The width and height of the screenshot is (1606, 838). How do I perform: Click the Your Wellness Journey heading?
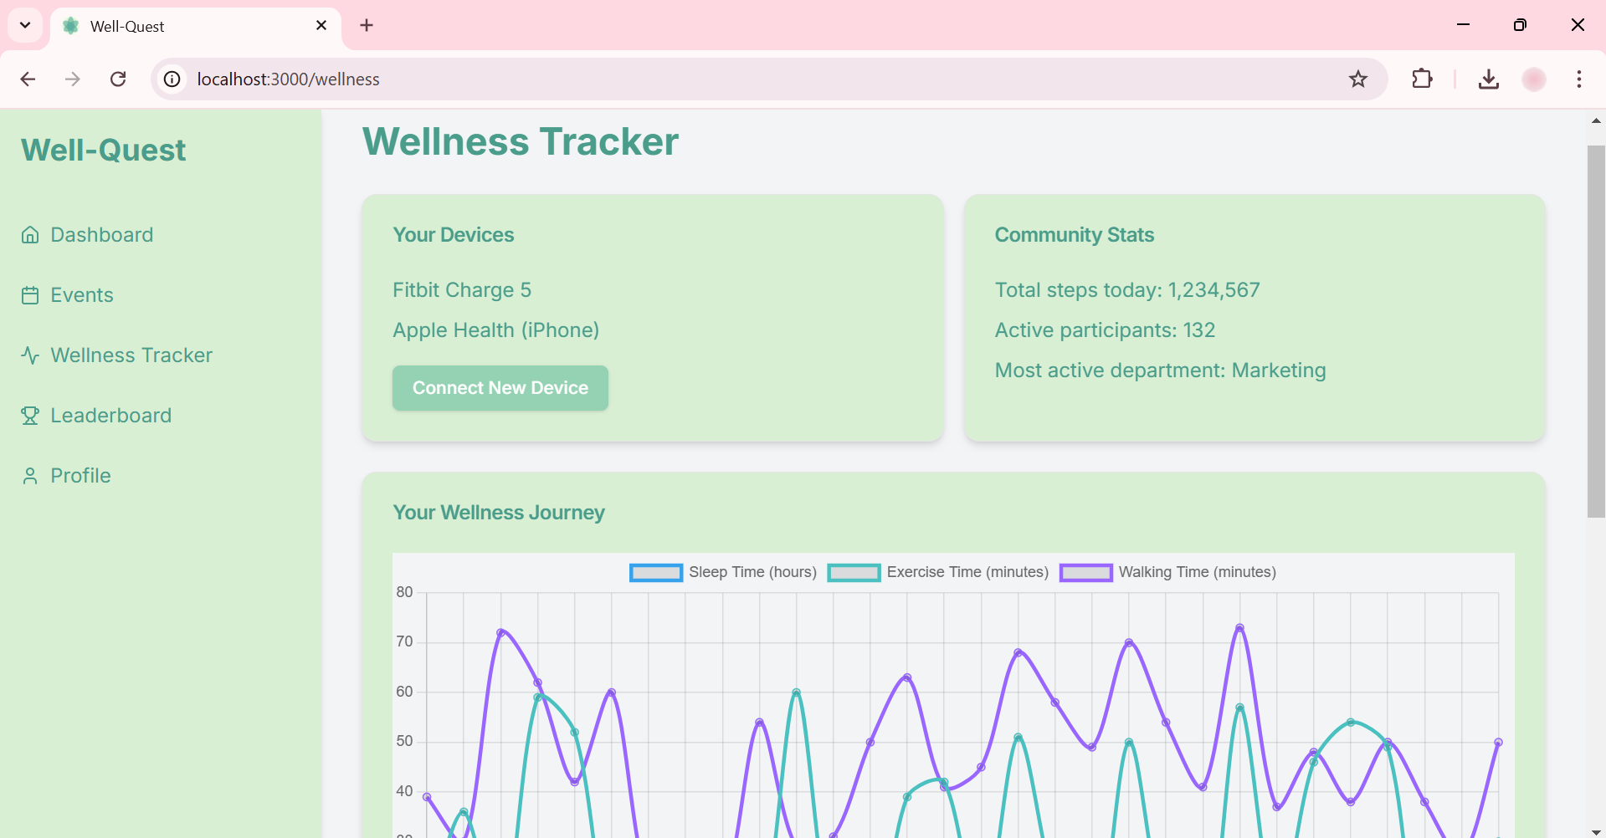(499, 513)
